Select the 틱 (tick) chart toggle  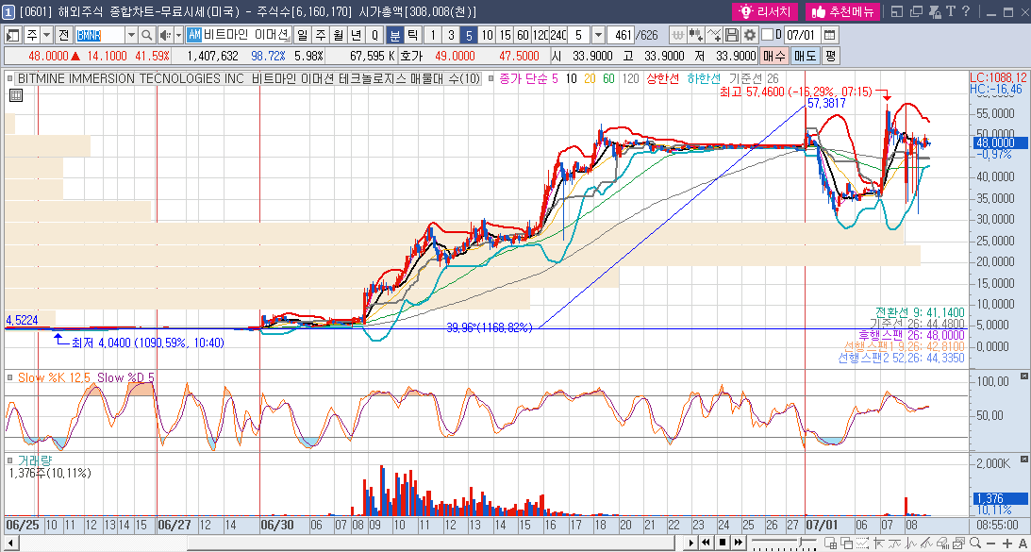point(412,35)
